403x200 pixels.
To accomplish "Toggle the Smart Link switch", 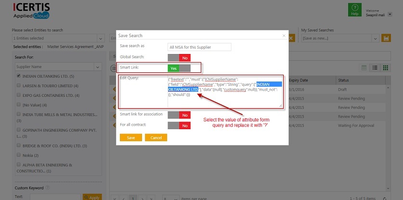I will point(179,68).
